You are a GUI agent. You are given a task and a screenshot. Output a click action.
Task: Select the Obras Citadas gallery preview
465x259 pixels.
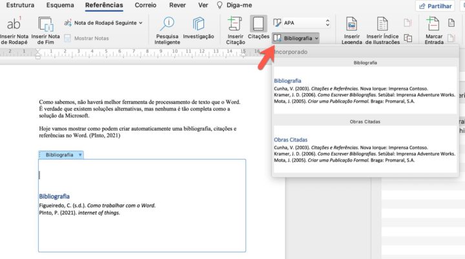tap(365, 149)
